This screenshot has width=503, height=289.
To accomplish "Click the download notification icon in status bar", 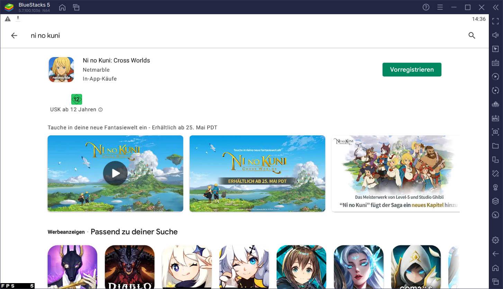I will 18,19.
